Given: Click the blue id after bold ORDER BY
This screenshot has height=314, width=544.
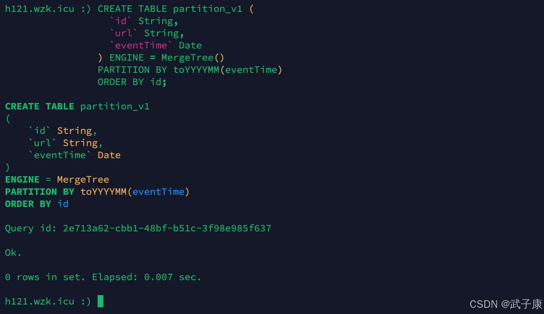Looking at the screenshot, I should pos(63,204).
